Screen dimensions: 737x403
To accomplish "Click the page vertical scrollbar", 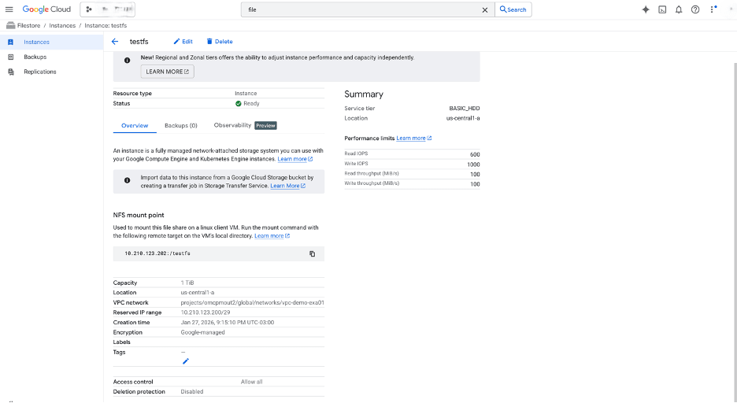I will pos(735,232).
